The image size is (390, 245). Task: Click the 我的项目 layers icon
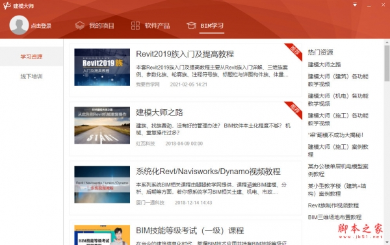(80, 25)
